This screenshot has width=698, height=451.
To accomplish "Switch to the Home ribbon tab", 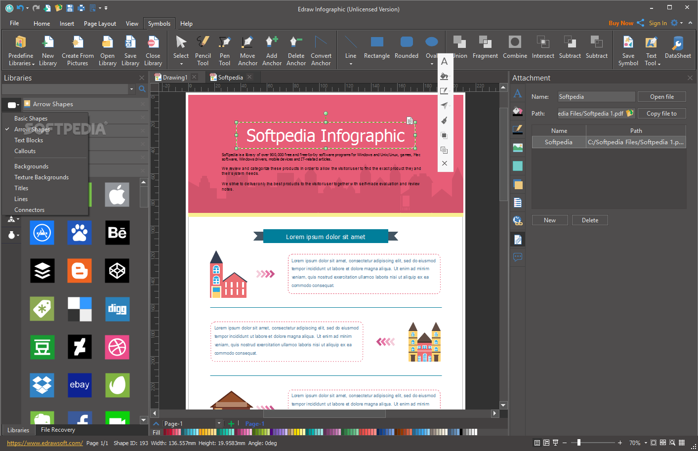I will click(41, 23).
